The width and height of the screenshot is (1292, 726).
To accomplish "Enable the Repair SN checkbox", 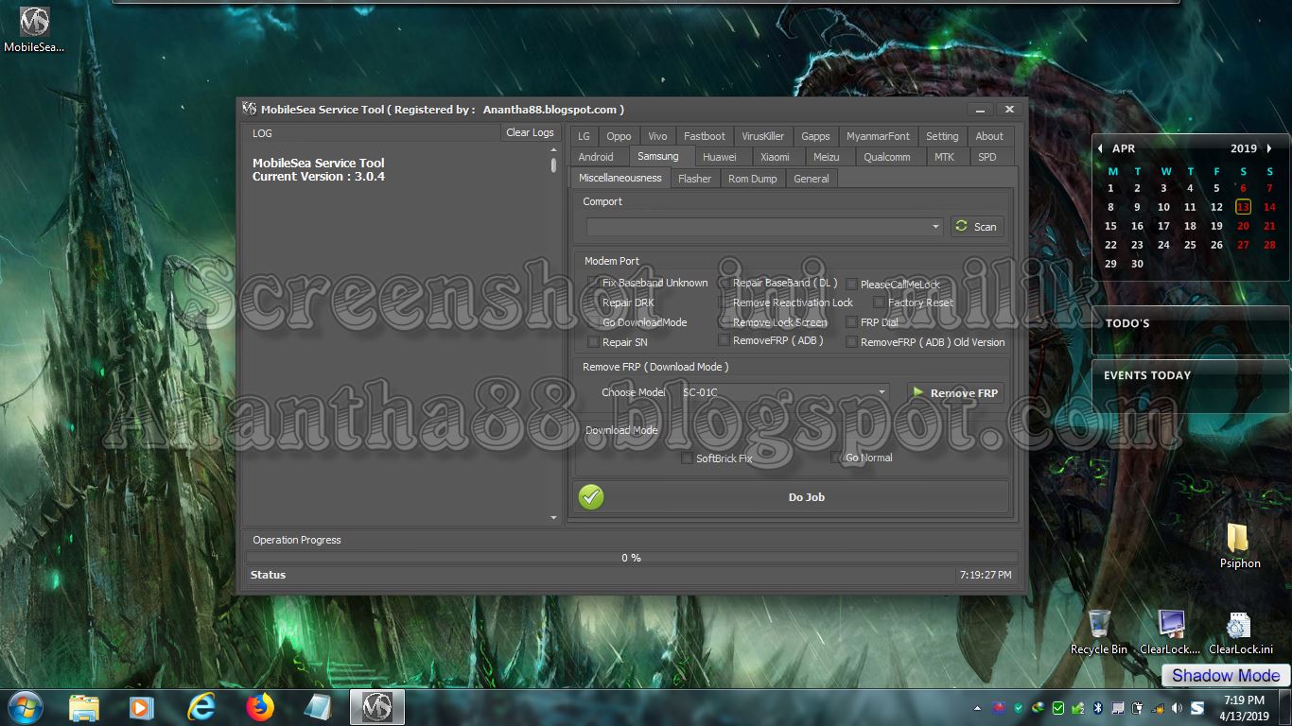I will pos(593,342).
